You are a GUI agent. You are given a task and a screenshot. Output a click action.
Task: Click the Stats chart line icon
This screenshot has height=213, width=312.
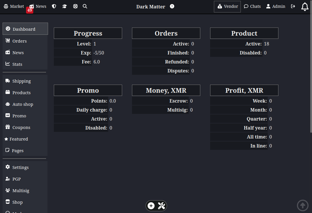(x=8, y=63)
